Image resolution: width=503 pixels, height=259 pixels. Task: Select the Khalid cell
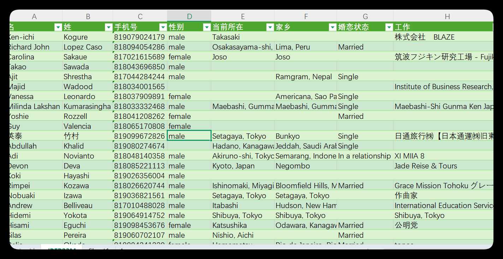[88, 146]
